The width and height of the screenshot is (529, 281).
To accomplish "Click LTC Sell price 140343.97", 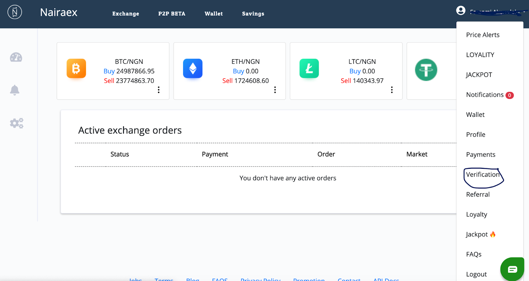I will [x=362, y=81].
